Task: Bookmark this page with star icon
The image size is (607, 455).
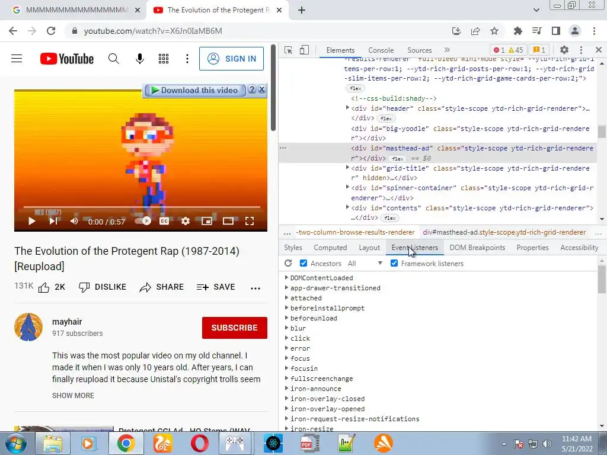Action: (x=494, y=31)
